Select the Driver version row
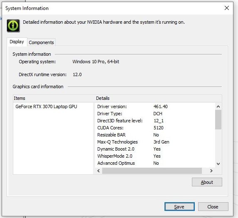 coord(155,107)
